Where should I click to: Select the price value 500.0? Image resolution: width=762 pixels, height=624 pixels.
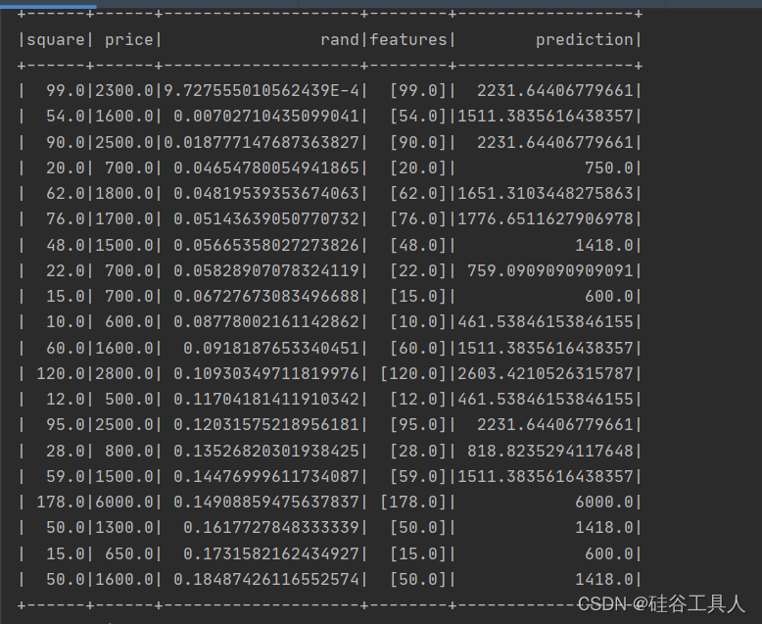point(128,399)
